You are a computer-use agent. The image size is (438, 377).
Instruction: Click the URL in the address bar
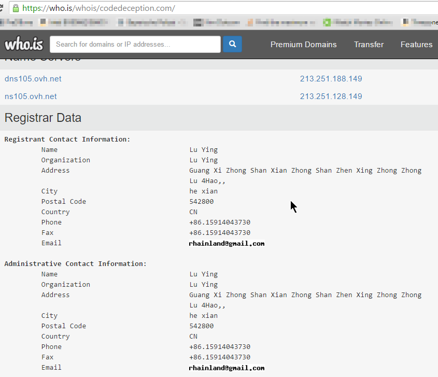[98, 8]
